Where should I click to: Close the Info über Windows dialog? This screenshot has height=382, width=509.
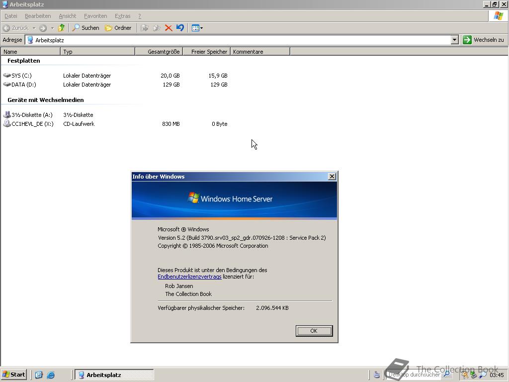point(332,177)
